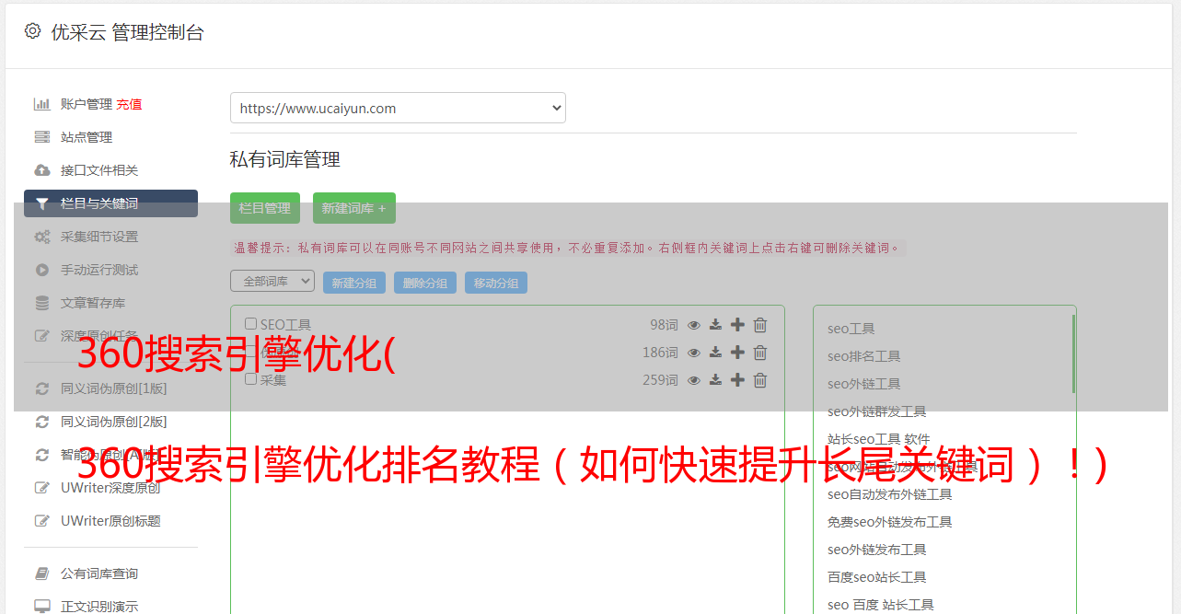Click the edit icon for UWriter深度原创
This screenshot has width=1181, height=614.
tap(41, 488)
